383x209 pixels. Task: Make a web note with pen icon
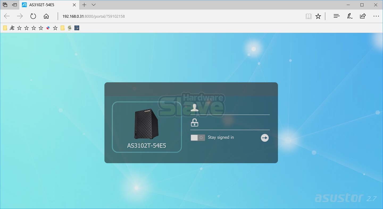[x=350, y=16]
